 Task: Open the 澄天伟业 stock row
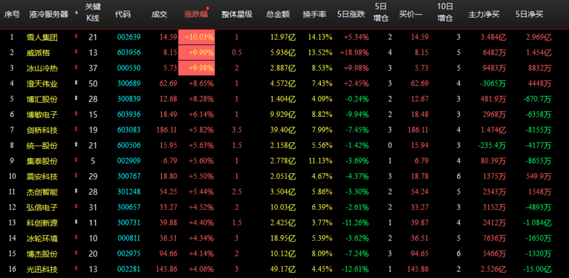[284, 84]
